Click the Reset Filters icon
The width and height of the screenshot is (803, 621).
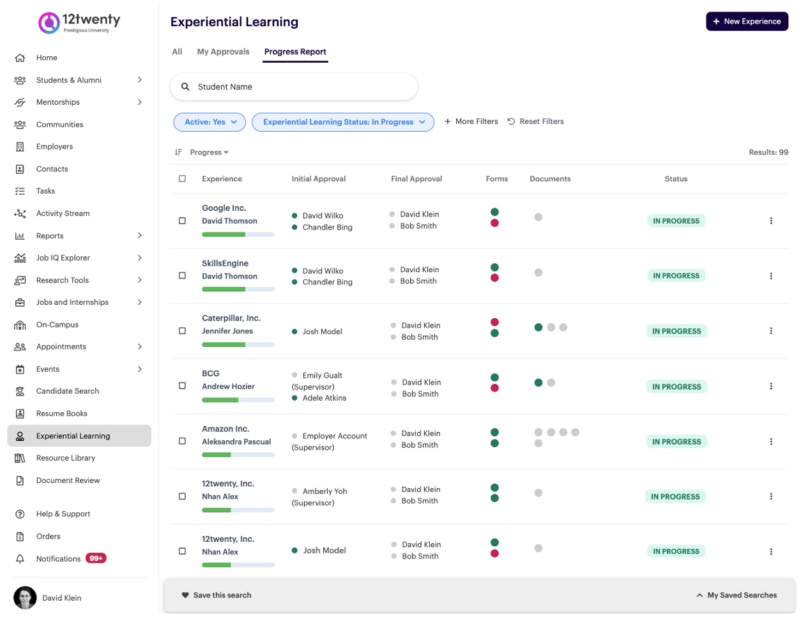(511, 121)
